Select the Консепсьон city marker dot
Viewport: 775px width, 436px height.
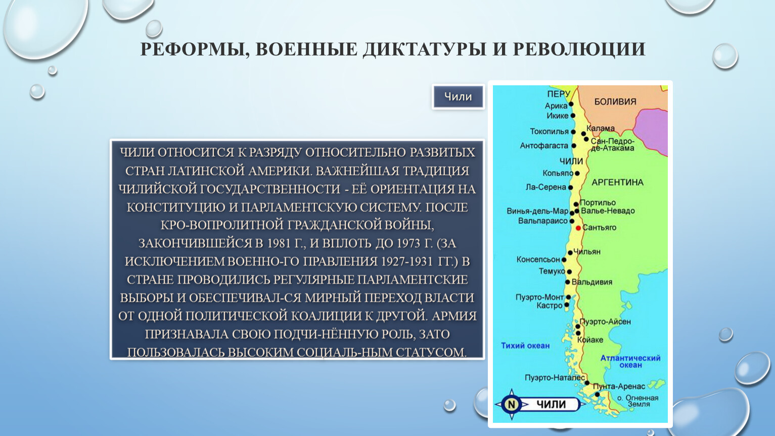[x=565, y=259]
